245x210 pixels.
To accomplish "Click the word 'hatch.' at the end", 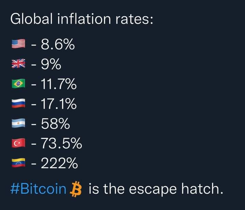I will click(x=202, y=189).
